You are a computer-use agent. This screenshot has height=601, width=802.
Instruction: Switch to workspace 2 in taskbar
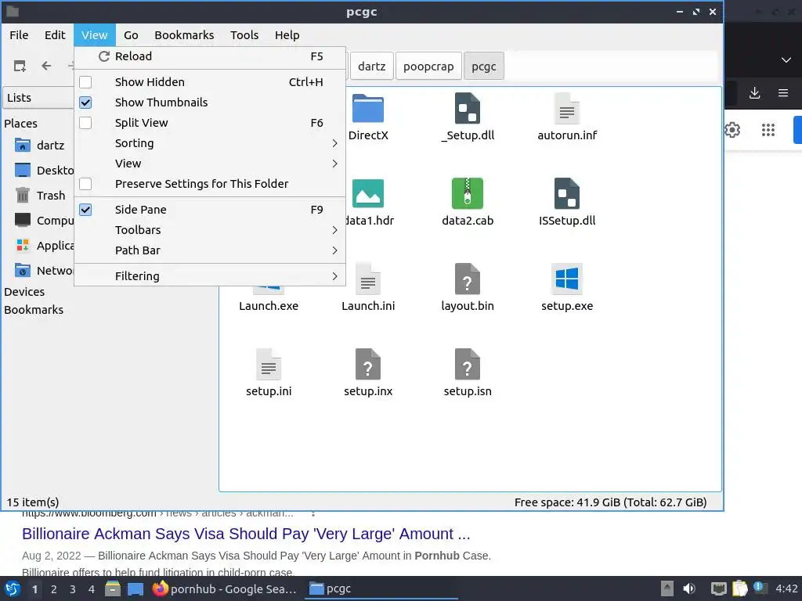click(54, 588)
